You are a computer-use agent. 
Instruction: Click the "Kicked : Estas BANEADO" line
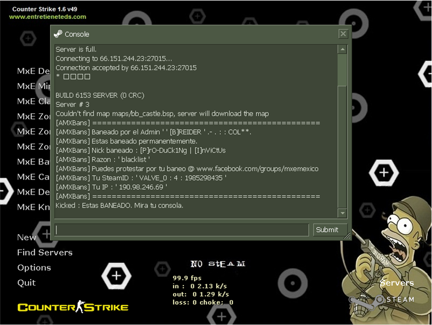pyautogui.click(x=119, y=205)
